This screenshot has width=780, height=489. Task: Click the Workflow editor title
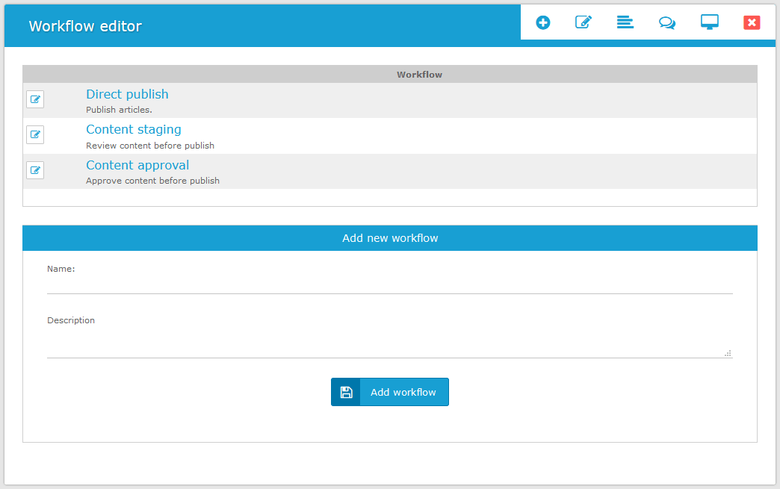coord(85,26)
